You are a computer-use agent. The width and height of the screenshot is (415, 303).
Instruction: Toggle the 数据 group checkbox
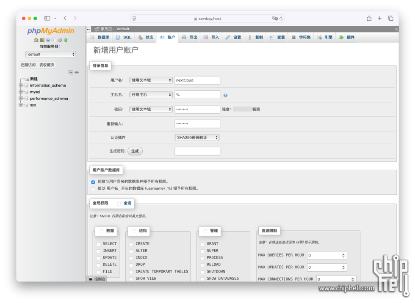click(101, 231)
